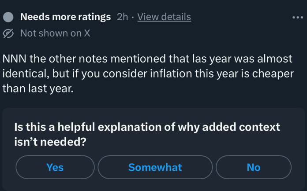Image resolution: width=307 pixels, height=191 pixels.
Task: Open the three-dot more options menu
Action: point(298,18)
